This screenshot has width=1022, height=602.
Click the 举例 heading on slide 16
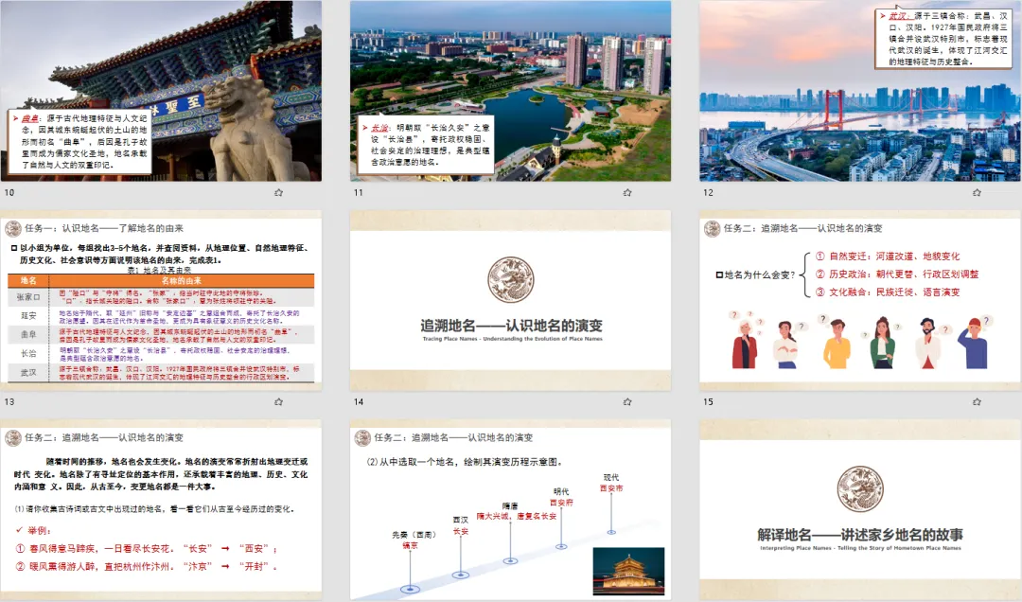pyautogui.click(x=34, y=531)
